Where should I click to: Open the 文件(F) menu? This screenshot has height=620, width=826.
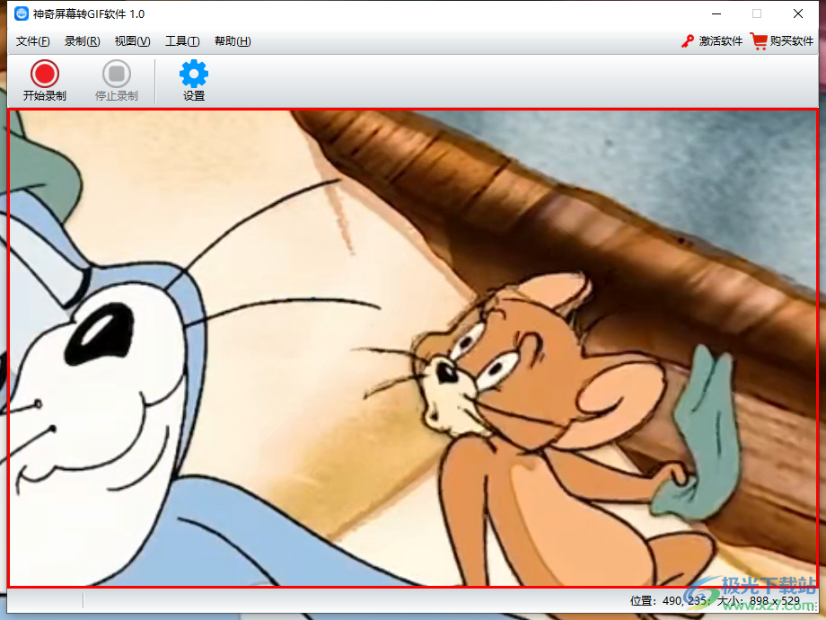(x=32, y=41)
